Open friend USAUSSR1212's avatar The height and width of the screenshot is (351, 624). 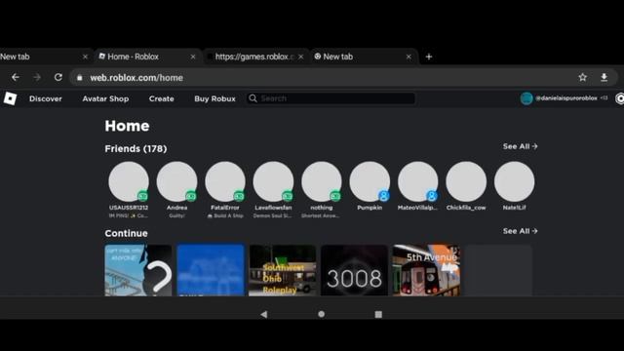(x=129, y=181)
